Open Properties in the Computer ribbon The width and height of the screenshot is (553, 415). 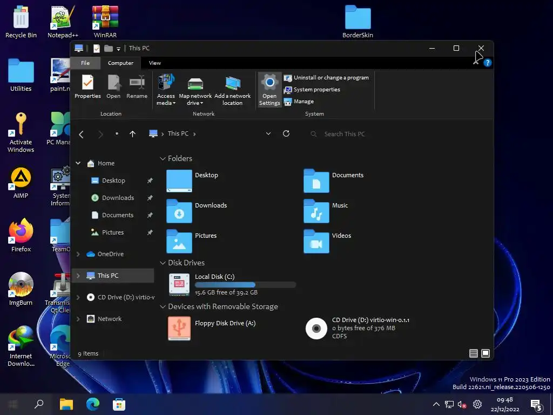[87, 86]
